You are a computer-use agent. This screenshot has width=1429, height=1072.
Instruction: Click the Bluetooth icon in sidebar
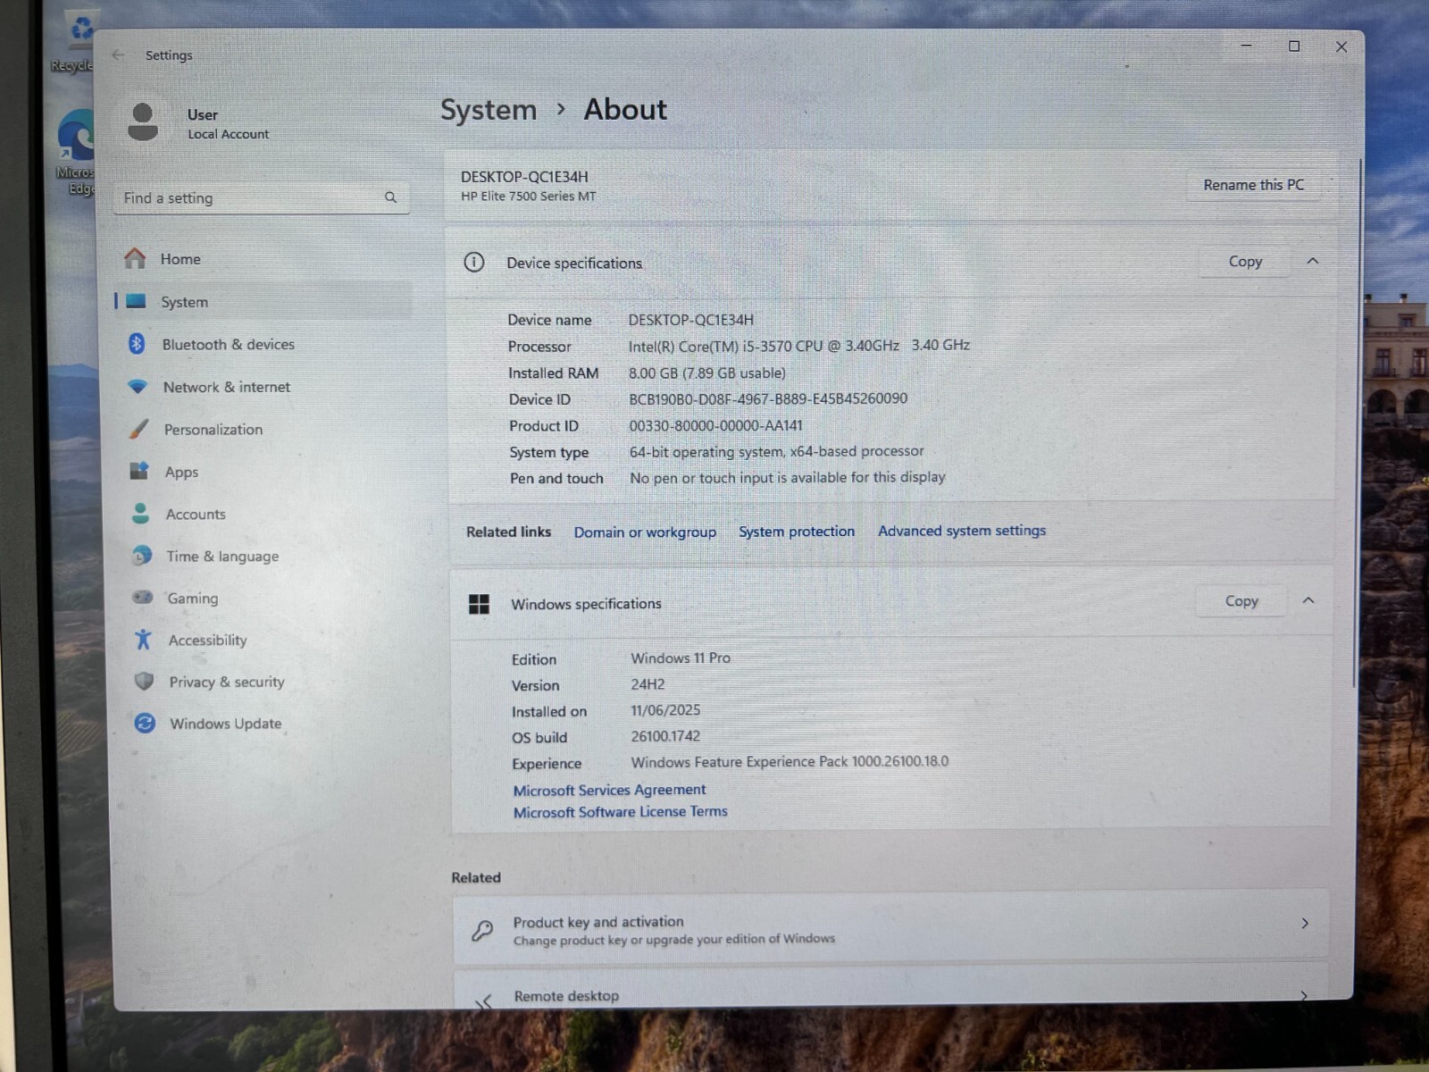point(137,344)
